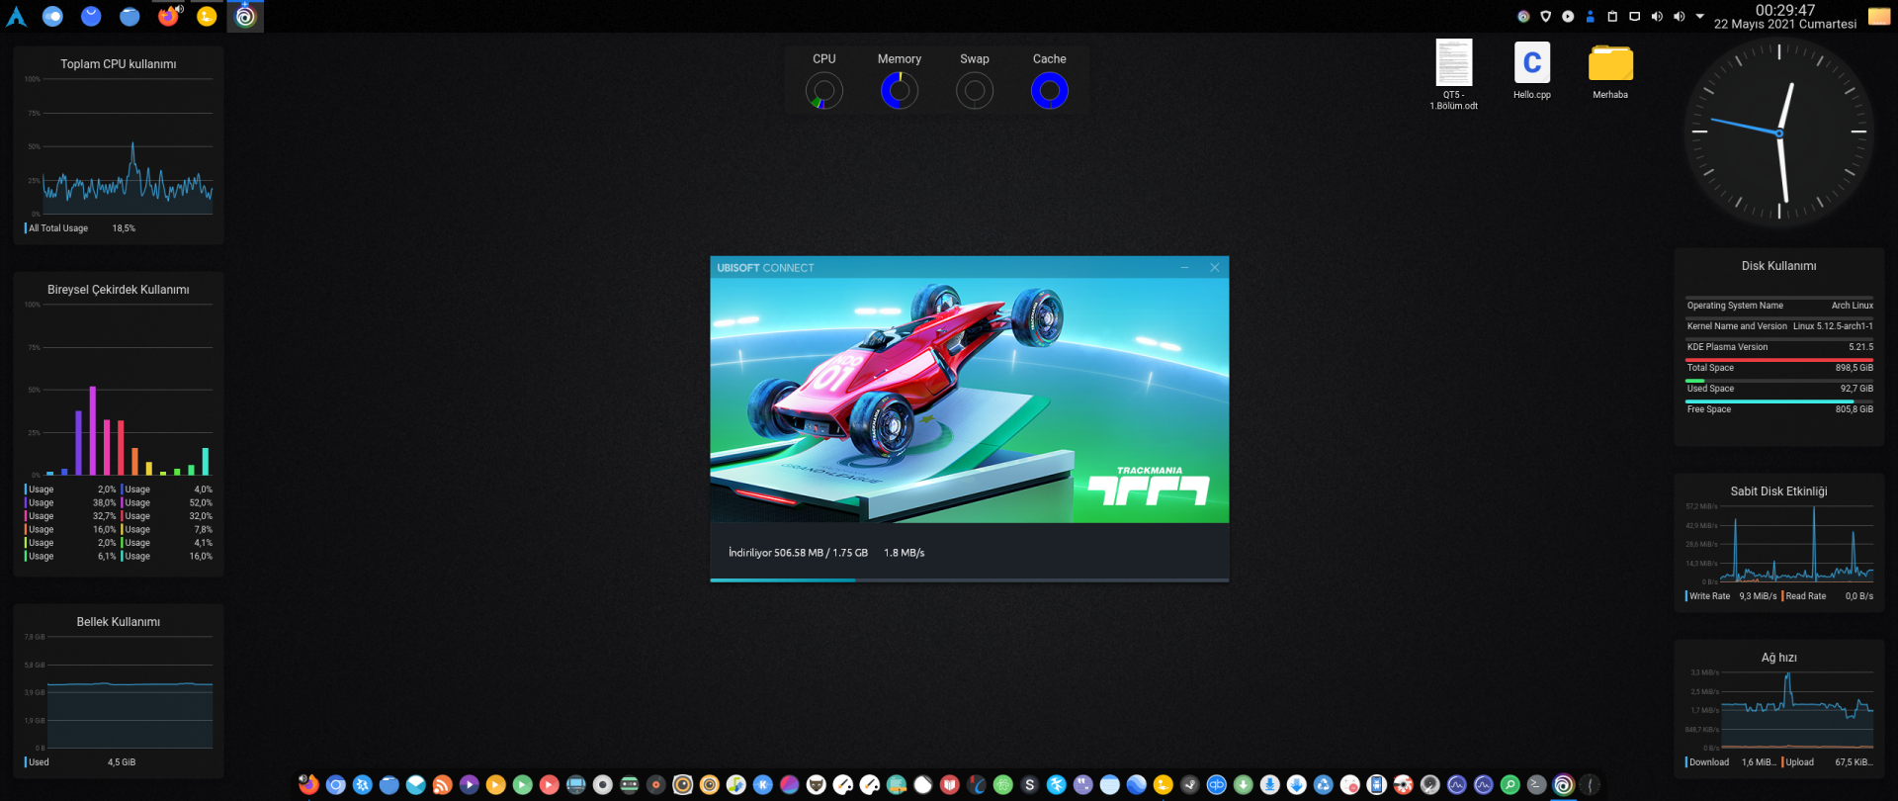Select the Merhaba desktop folder

point(1610,69)
